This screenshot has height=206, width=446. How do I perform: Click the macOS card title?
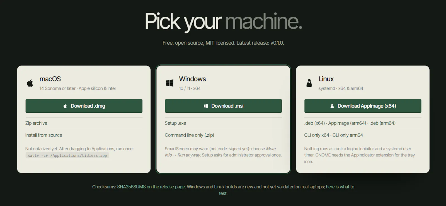pos(50,79)
